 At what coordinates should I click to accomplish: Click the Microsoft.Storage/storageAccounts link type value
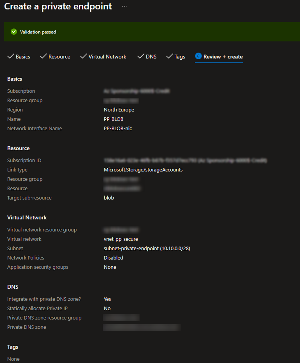[143, 170]
